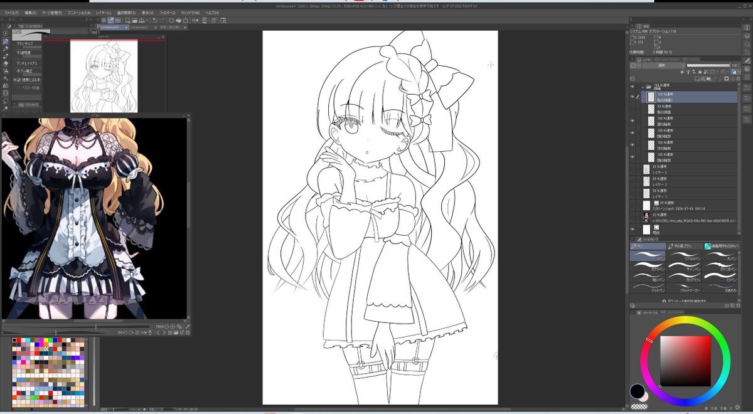Click the Redo arrow in command bar

click(x=162, y=20)
